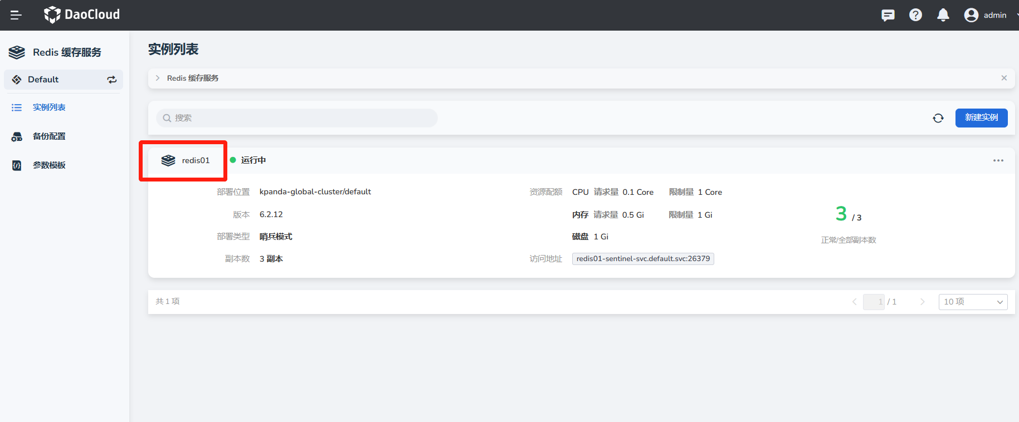Open the notifications bell

(943, 15)
